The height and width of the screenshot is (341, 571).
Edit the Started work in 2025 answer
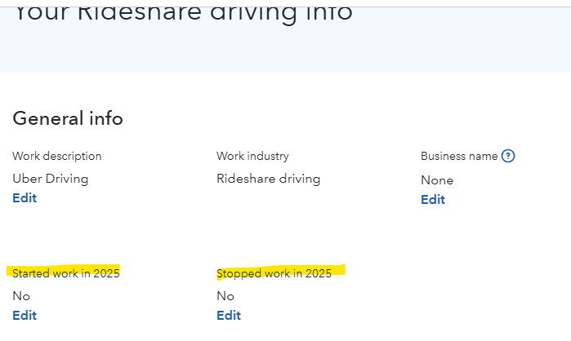coord(25,315)
